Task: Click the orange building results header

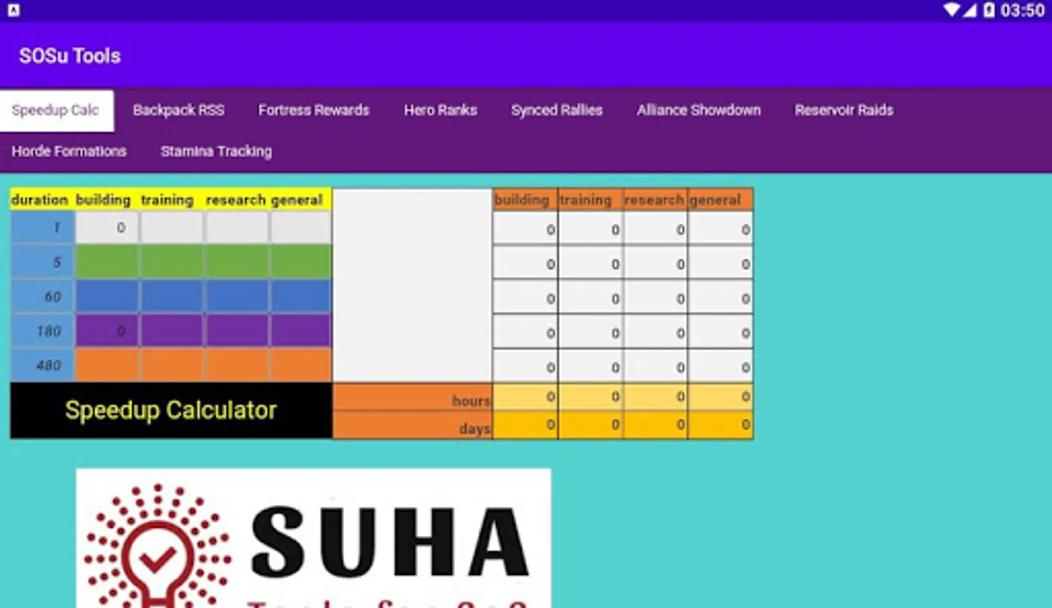Action: point(525,200)
